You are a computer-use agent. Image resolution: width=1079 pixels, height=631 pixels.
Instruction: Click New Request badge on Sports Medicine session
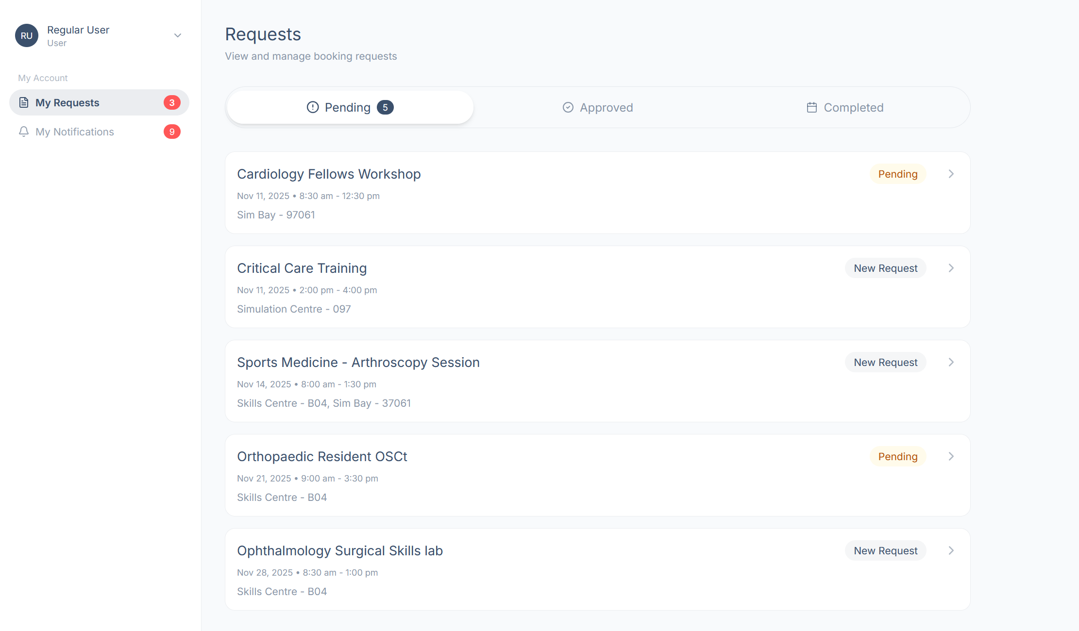[x=886, y=362]
